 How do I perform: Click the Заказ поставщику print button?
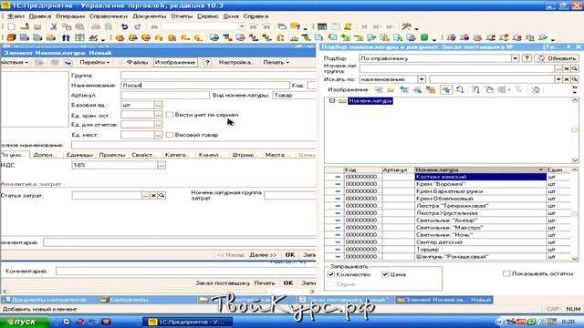pyautogui.click(x=223, y=283)
